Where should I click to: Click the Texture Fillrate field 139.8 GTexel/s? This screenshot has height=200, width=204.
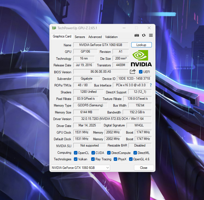(137, 99)
